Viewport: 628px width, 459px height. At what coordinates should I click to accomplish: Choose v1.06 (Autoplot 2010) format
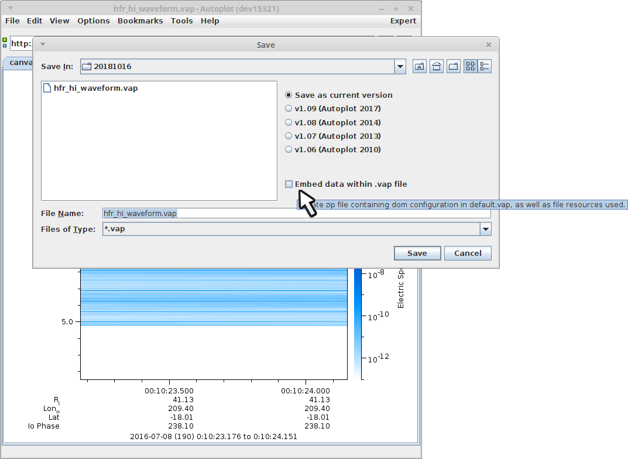point(289,149)
